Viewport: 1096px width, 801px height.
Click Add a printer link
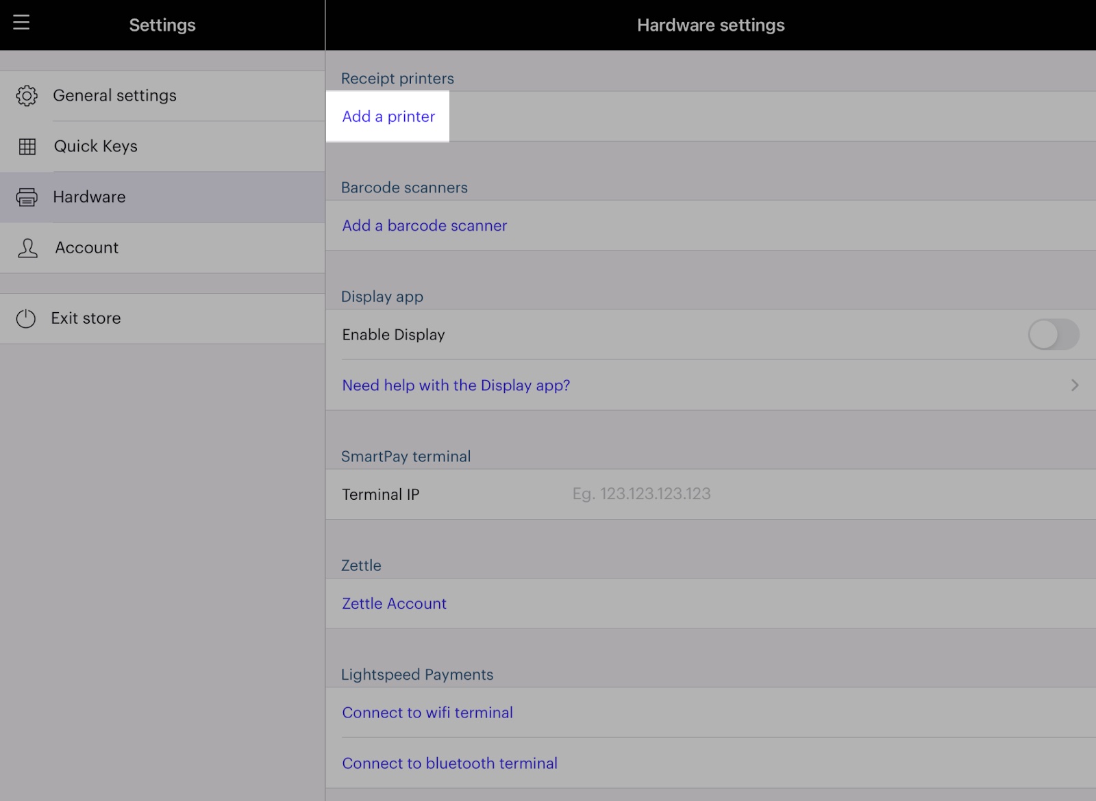[x=388, y=116]
